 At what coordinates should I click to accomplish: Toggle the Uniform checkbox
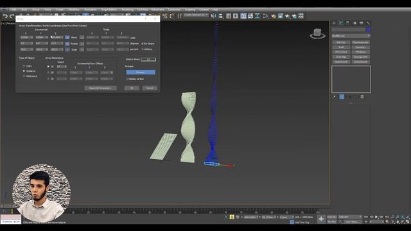point(143,49)
